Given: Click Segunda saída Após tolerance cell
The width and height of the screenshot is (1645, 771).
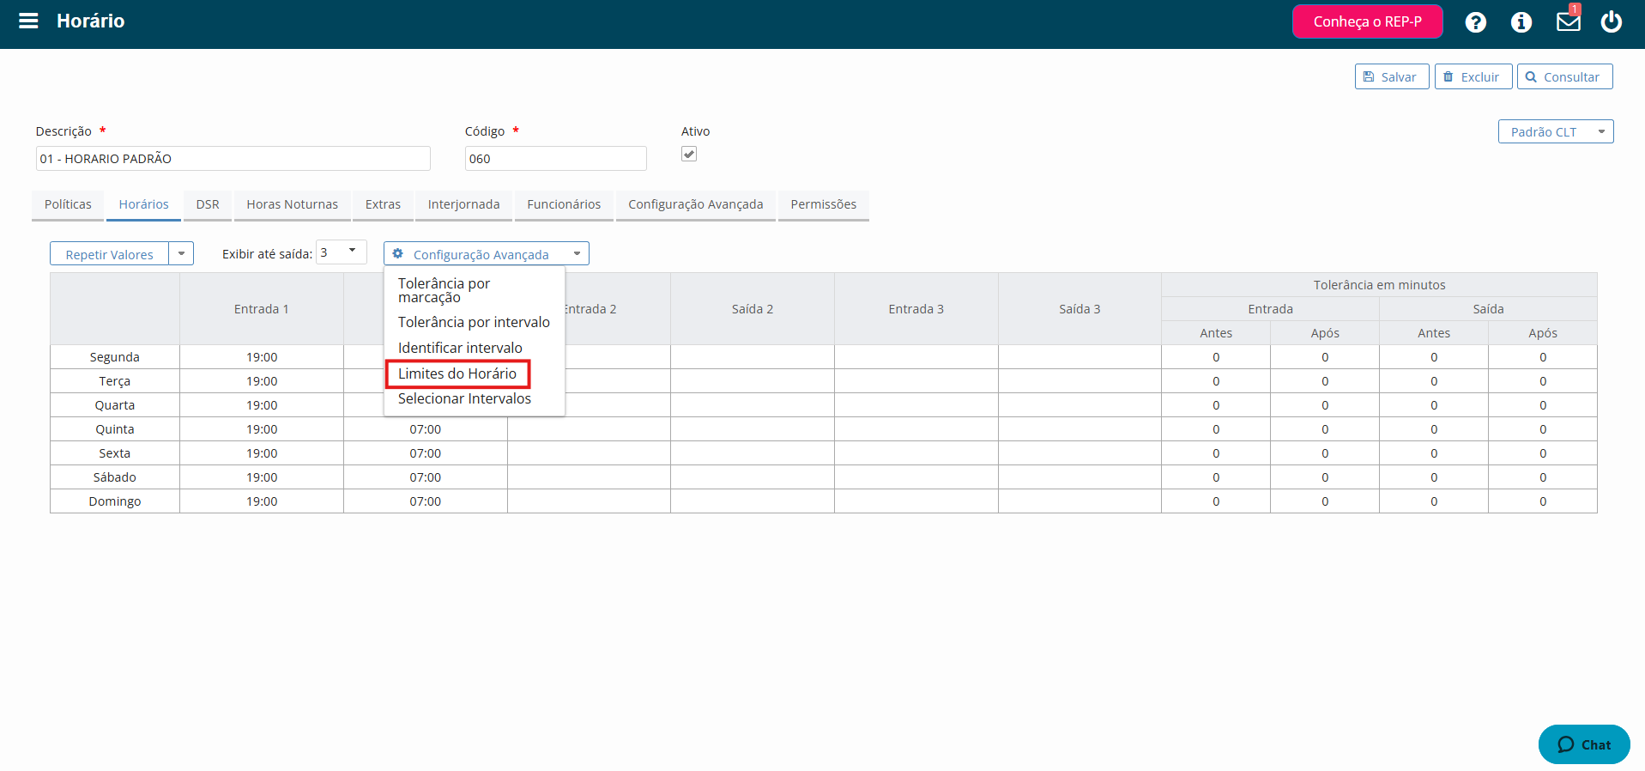Looking at the screenshot, I should point(1543,357).
